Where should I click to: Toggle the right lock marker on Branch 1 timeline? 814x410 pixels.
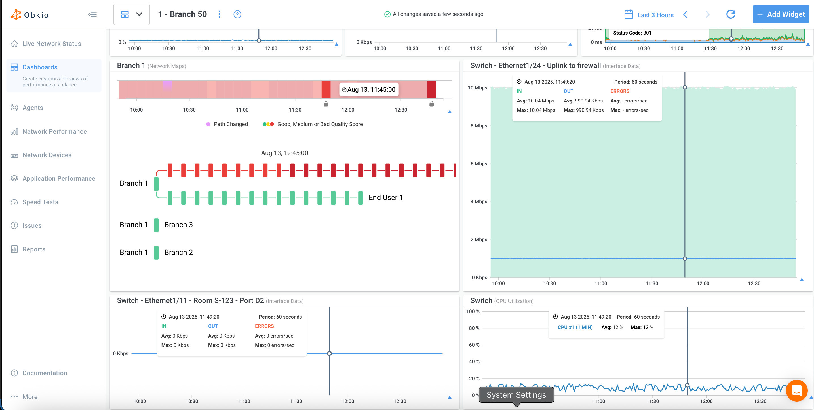coord(432,104)
